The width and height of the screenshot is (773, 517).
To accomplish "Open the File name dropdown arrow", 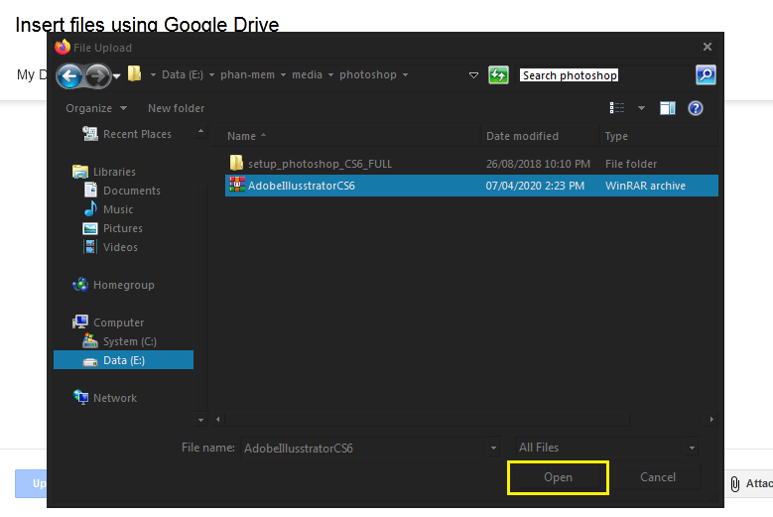I will pyautogui.click(x=493, y=448).
